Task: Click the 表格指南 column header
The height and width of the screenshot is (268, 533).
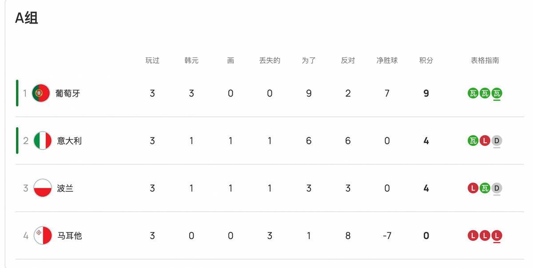Action: coord(485,60)
